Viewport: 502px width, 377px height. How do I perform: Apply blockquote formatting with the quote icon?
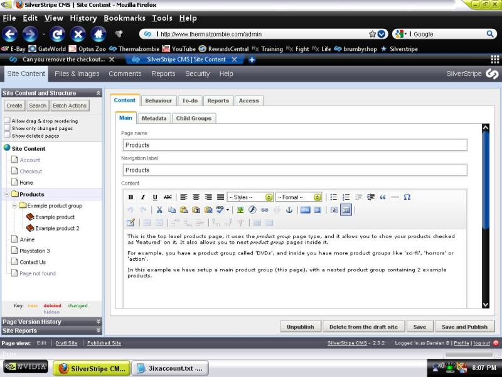pos(383,197)
